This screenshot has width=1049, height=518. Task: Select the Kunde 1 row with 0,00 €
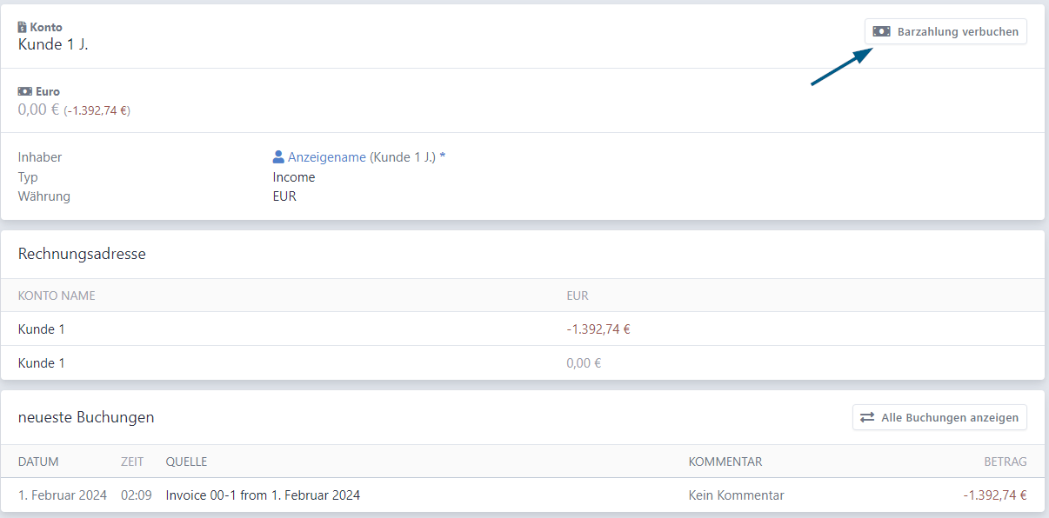523,363
